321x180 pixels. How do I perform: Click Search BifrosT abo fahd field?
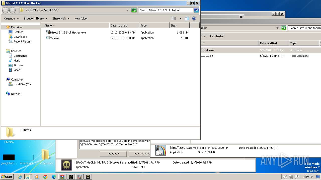(x=304, y=28)
